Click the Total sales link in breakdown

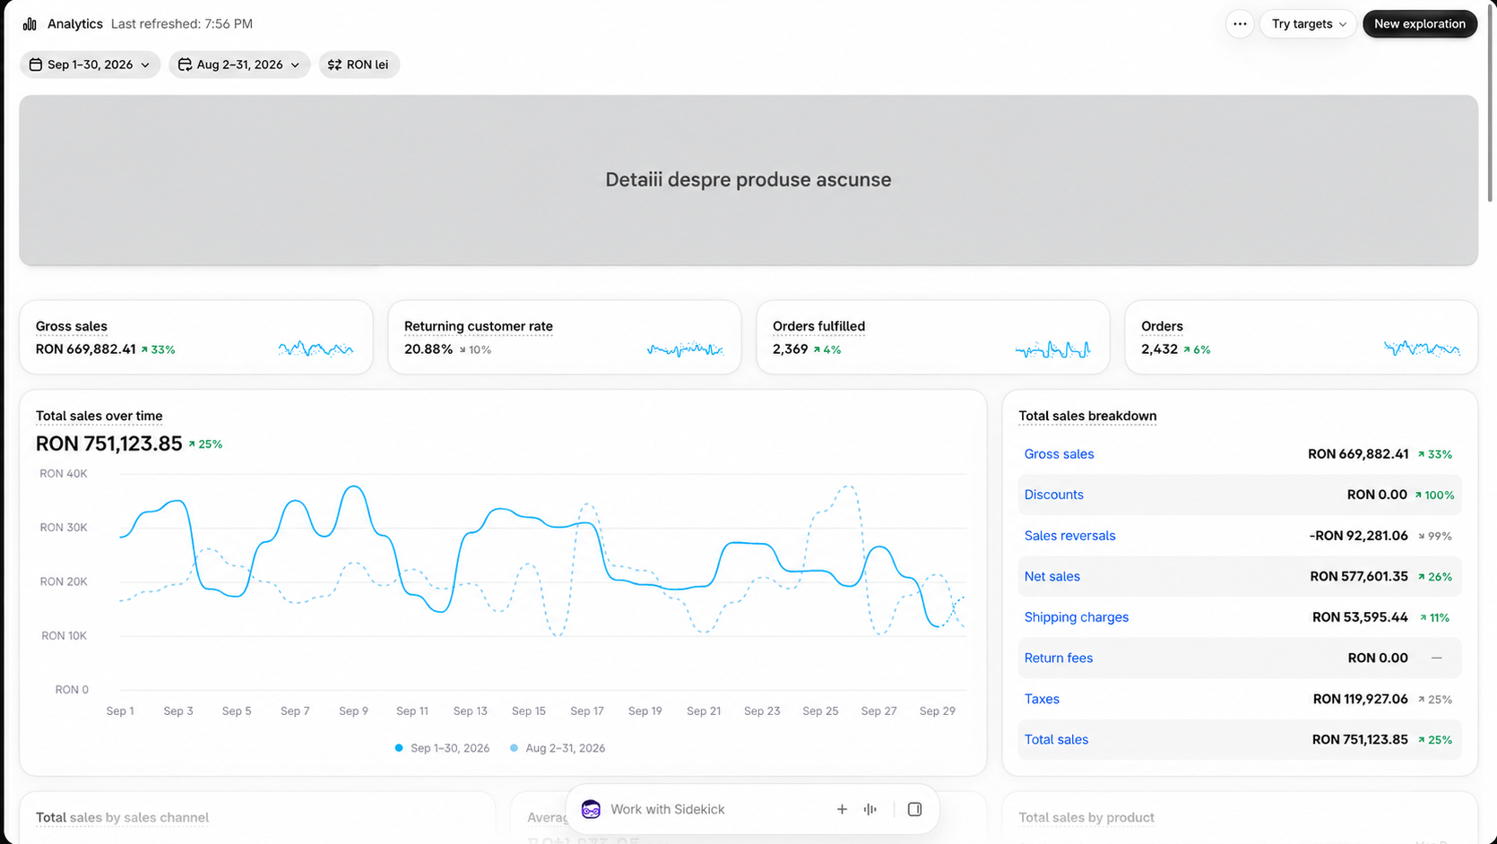pos(1056,739)
